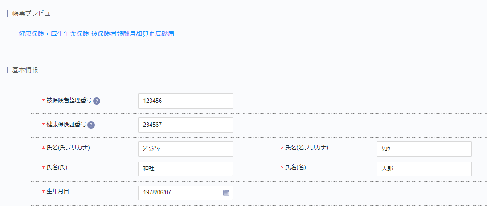Viewport: 487px width, 206px height.
Task: Click the 氏名(氏) label
Action: coord(57,168)
